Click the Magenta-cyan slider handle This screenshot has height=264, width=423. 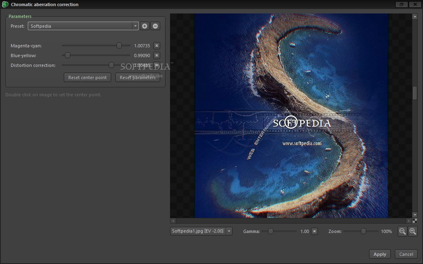tap(119, 46)
